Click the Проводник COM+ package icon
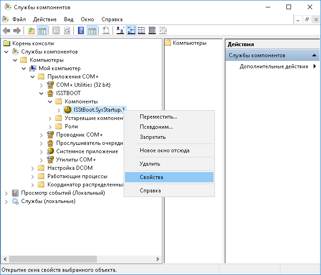321x275 pixels. coord(50,135)
